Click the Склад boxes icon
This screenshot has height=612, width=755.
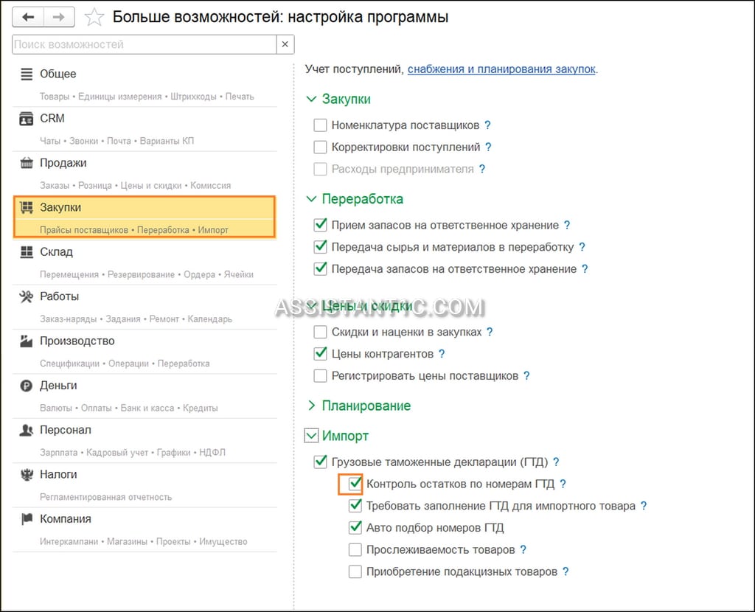[x=27, y=252]
